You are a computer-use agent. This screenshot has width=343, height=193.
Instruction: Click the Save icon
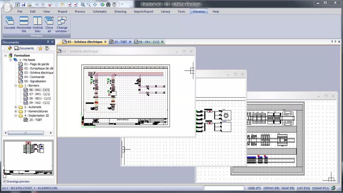tap(24, 5)
